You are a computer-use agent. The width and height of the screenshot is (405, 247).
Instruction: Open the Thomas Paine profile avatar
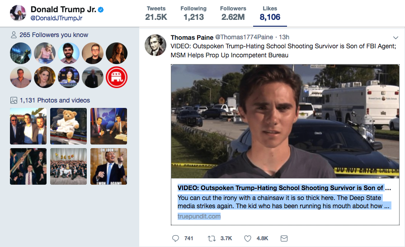155,45
